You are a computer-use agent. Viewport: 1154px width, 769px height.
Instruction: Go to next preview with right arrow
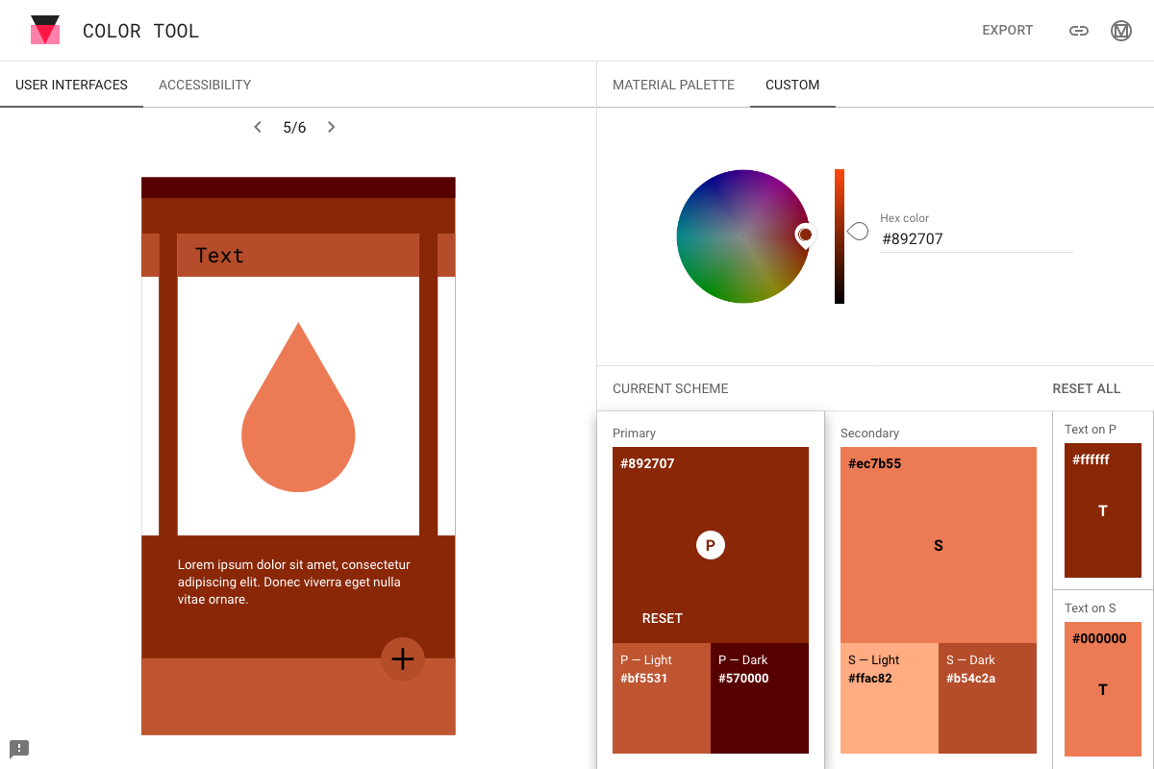pos(331,126)
